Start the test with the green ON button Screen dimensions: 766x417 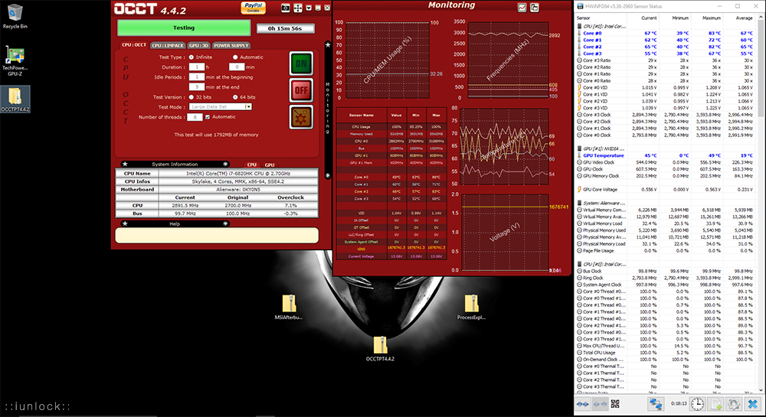(301, 64)
